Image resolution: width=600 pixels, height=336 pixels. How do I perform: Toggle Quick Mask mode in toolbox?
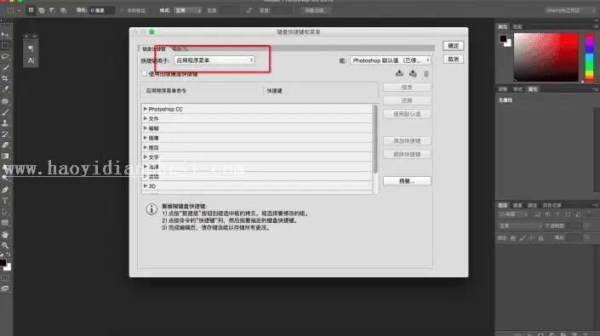tap(5, 278)
